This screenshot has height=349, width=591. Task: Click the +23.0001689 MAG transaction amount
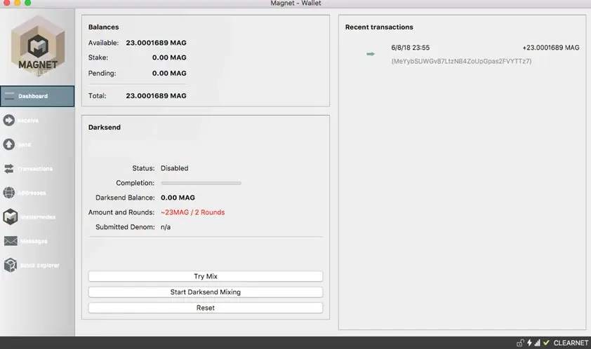coord(551,48)
